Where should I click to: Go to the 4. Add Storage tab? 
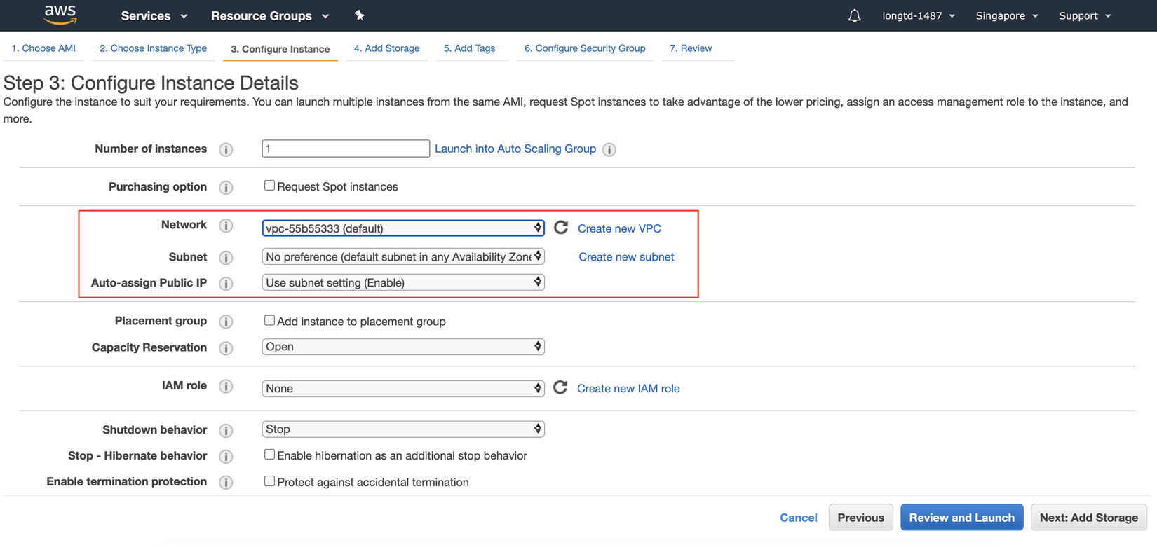(x=386, y=48)
